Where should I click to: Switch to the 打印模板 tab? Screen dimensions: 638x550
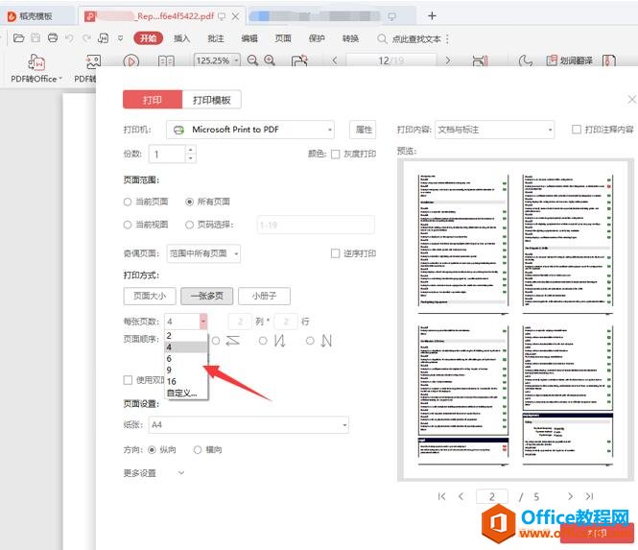click(212, 100)
